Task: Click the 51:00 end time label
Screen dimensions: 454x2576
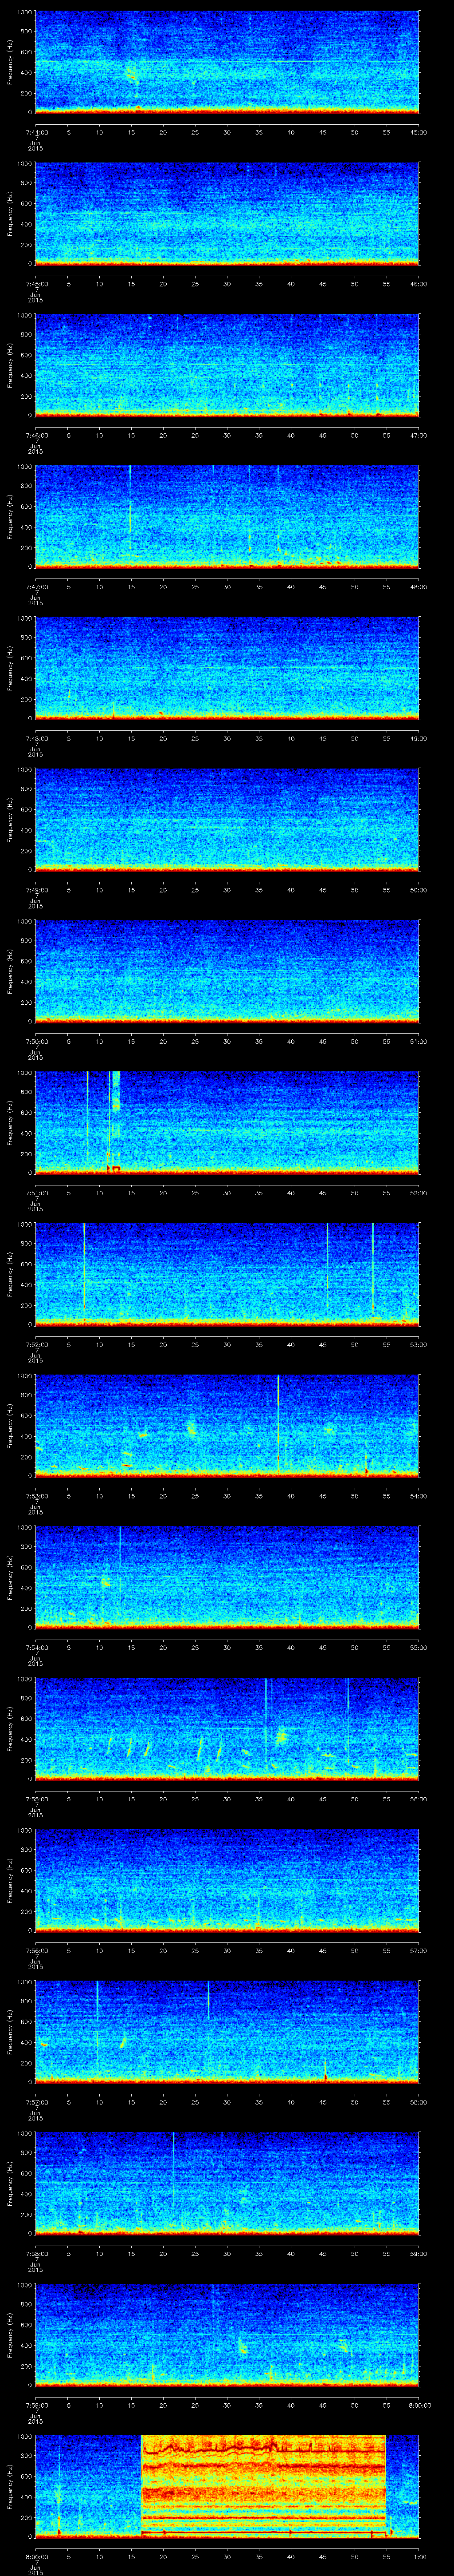Action: [x=419, y=1041]
